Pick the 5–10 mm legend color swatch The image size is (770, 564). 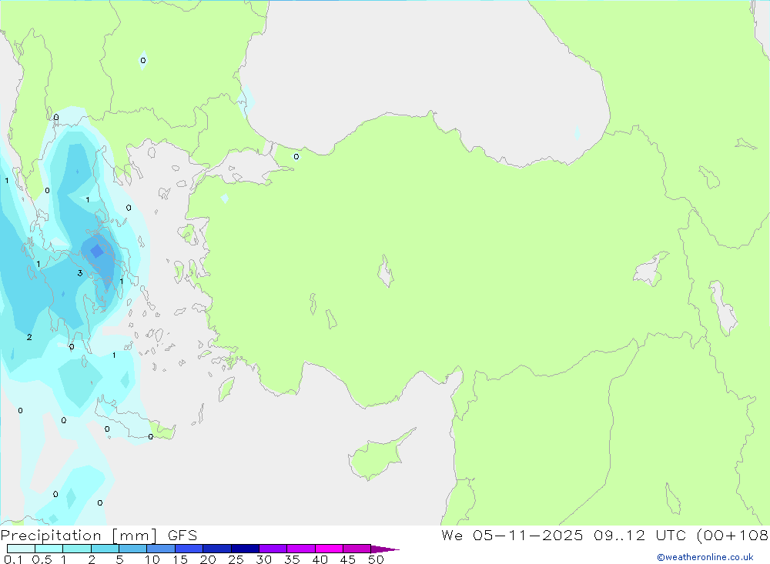tap(133, 549)
